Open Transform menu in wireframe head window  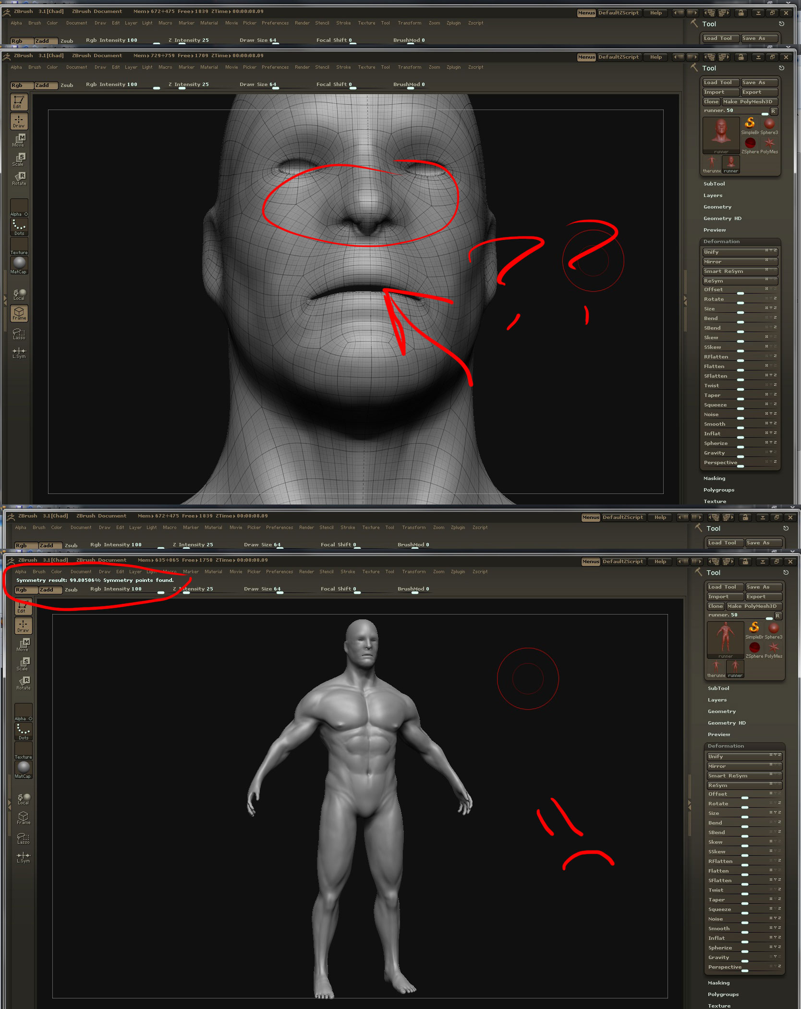pos(409,67)
